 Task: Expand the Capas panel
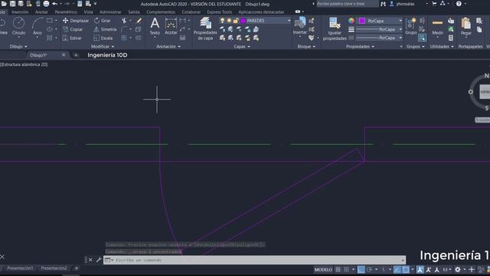242,46
